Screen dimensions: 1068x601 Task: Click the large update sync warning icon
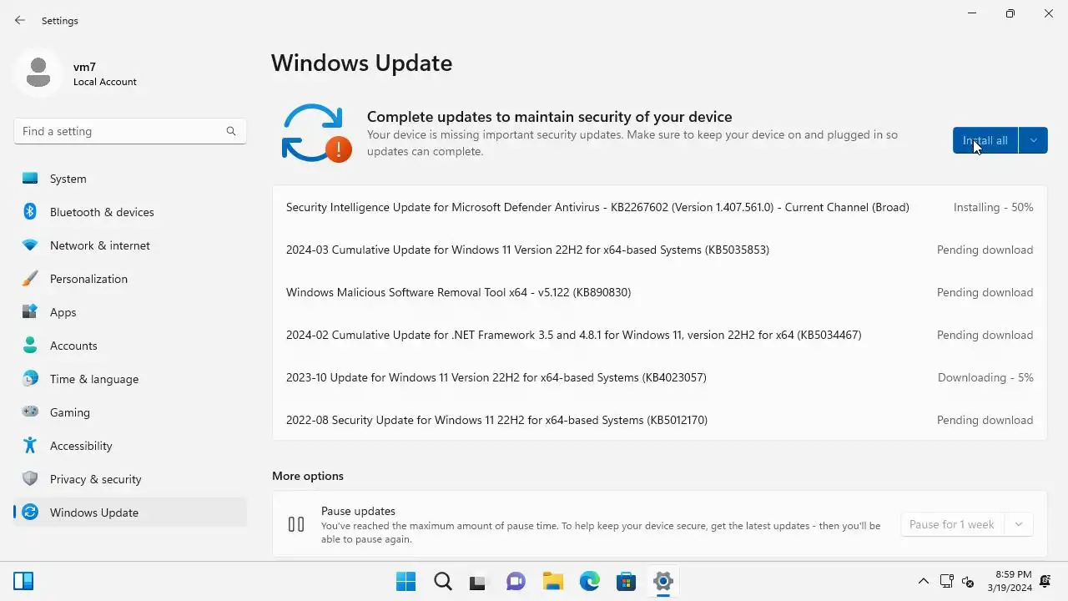316,133
